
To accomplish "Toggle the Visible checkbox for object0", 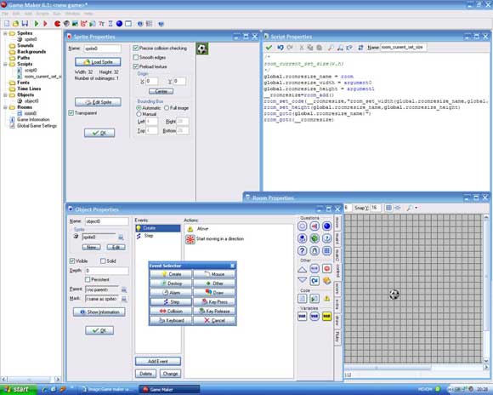I will click(71, 260).
